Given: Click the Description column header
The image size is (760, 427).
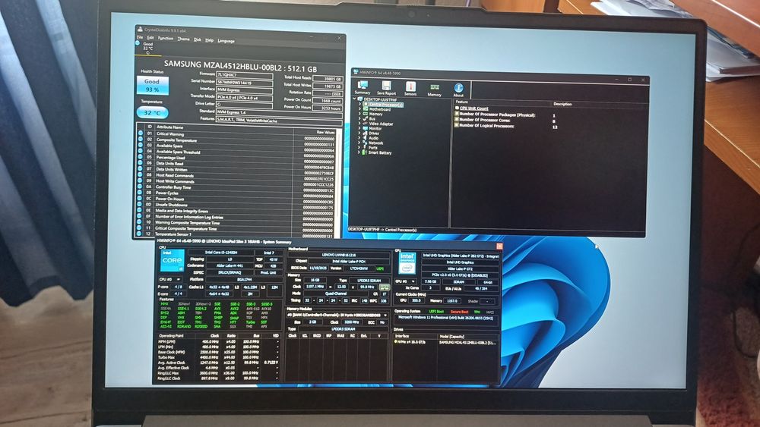Looking at the screenshot, I should point(562,104).
